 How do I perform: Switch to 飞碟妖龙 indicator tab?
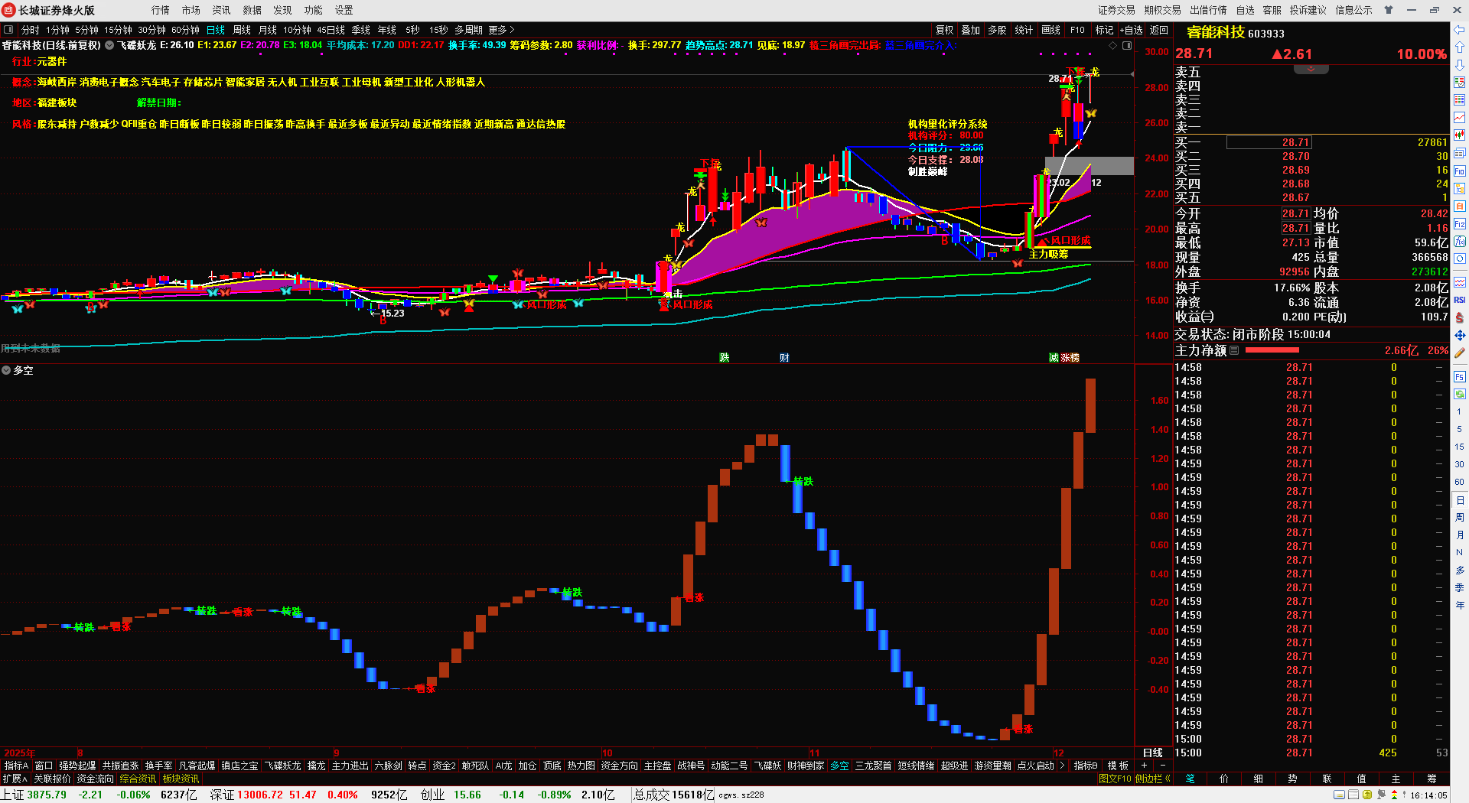point(282,766)
